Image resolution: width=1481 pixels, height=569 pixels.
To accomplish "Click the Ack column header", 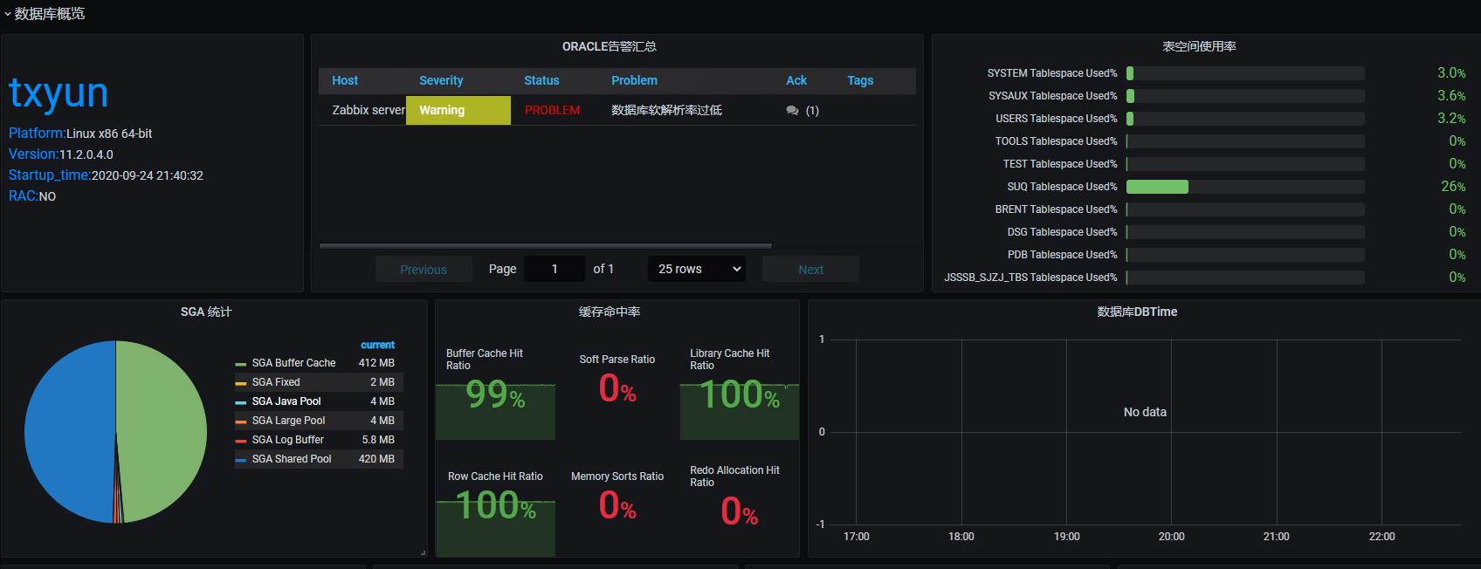I will pos(796,80).
